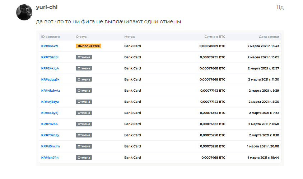
Task: Click date 2 марта 2021 г. 6:40
Action: [x=264, y=124]
